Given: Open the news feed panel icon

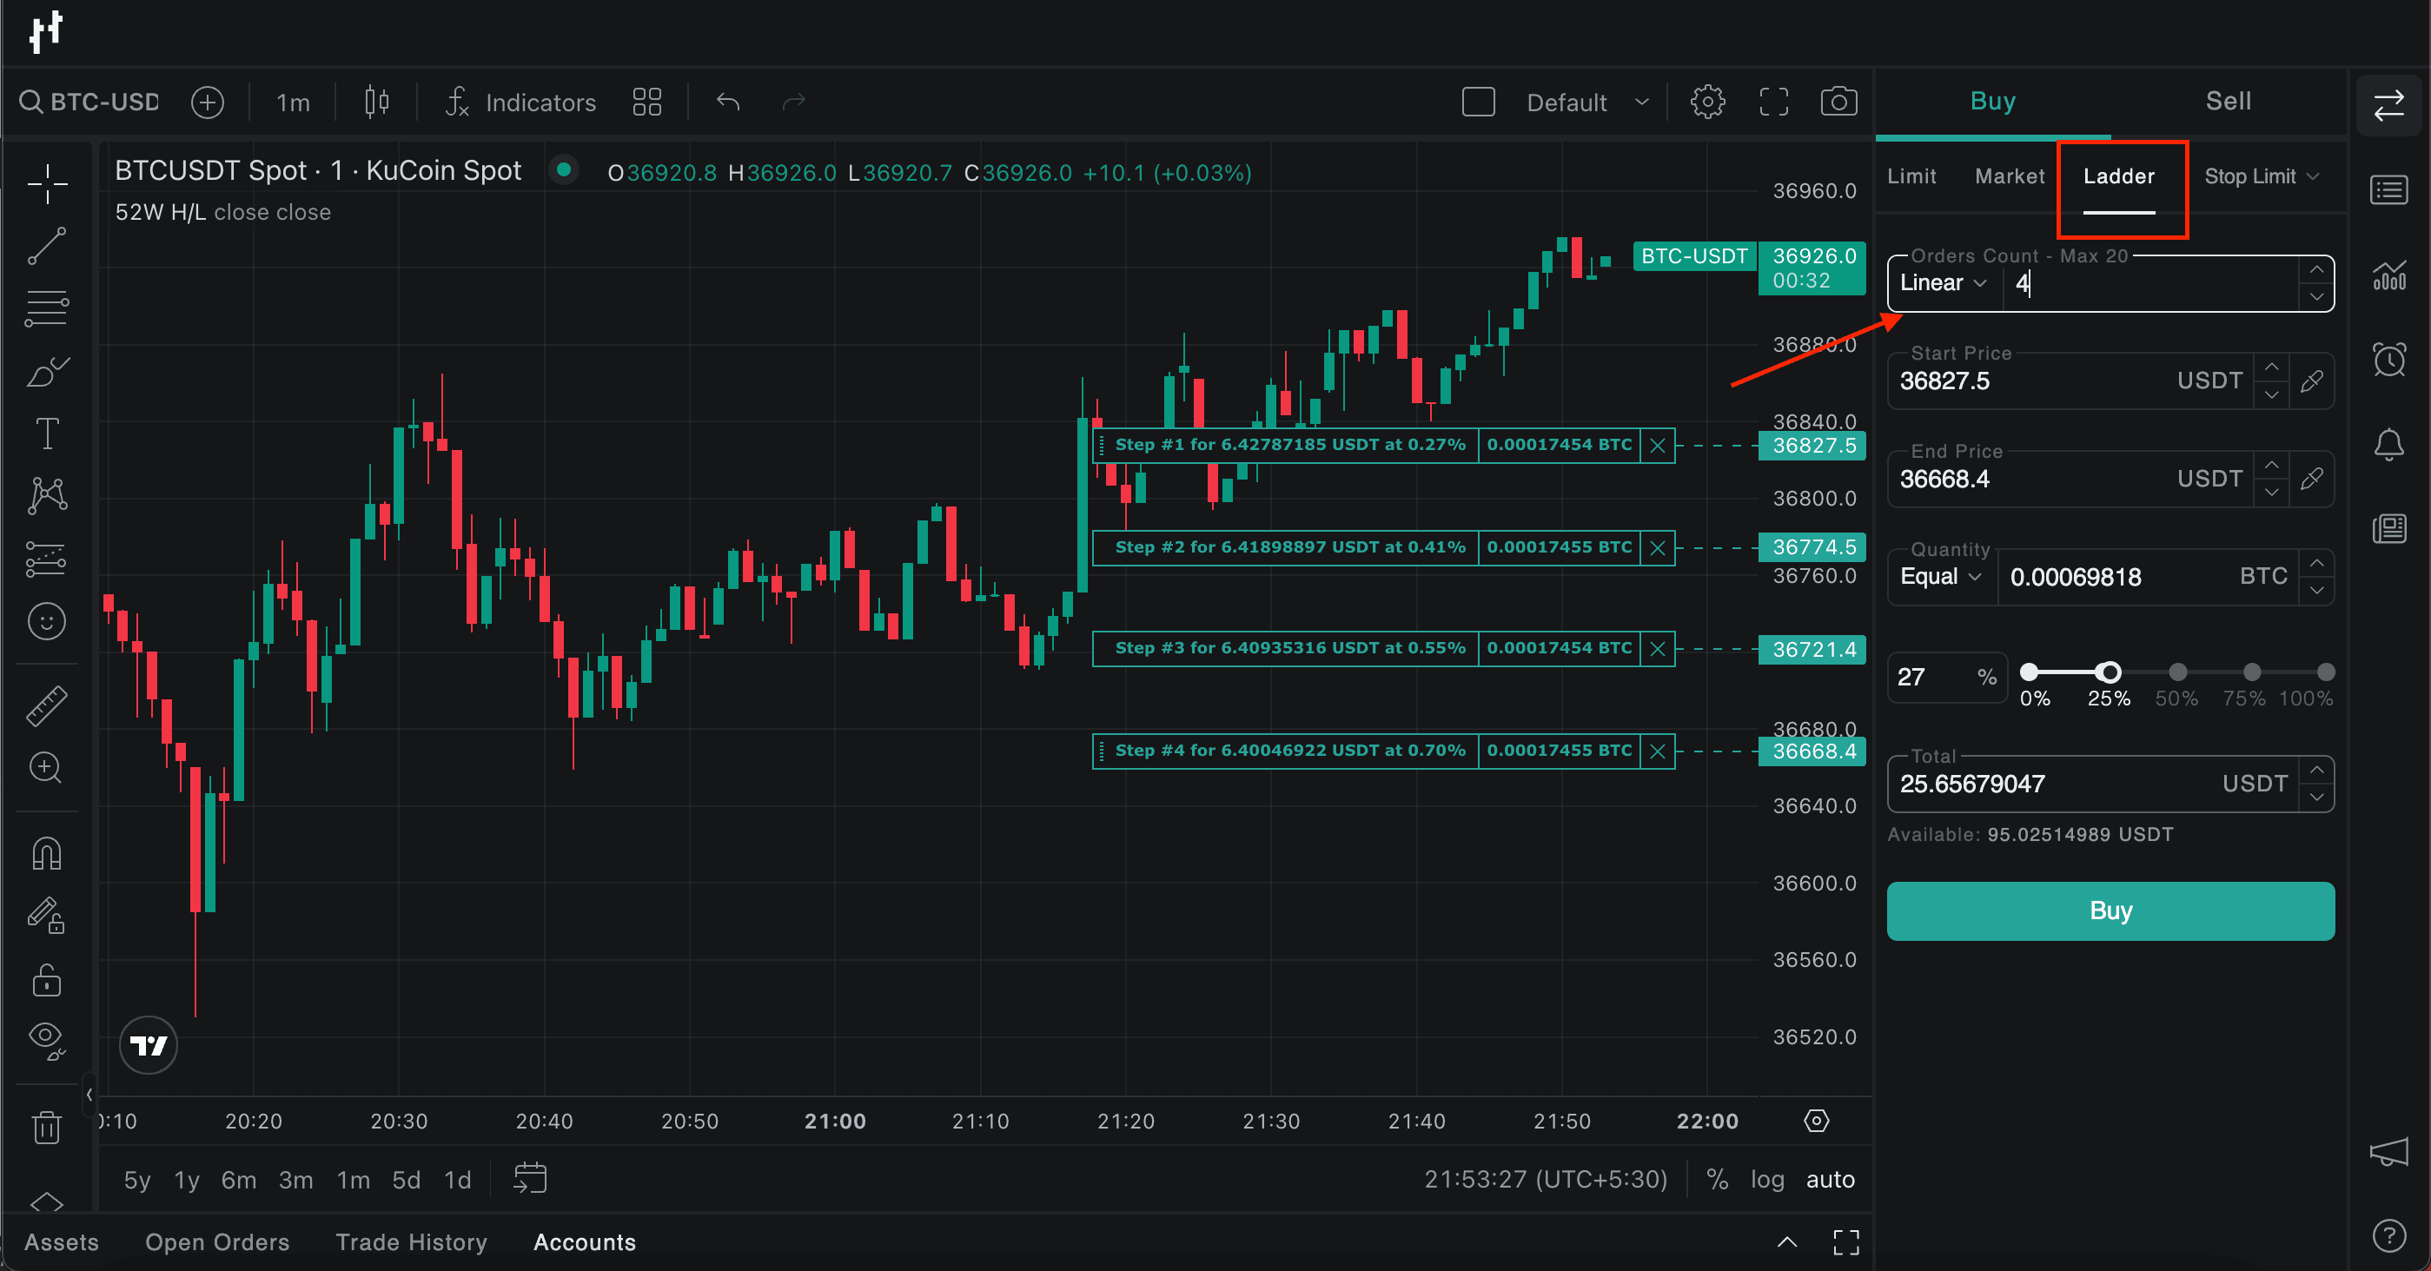Looking at the screenshot, I should coord(2388,528).
